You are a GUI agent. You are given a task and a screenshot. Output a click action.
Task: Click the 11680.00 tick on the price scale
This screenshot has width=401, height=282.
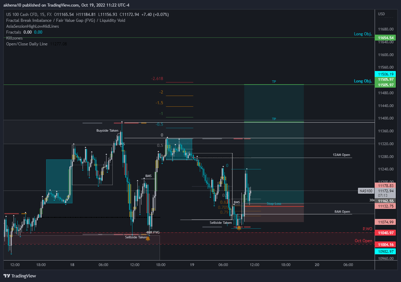386,29
